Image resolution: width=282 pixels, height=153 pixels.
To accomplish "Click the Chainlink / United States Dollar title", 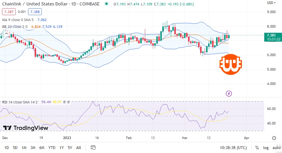I will coord(35,4).
